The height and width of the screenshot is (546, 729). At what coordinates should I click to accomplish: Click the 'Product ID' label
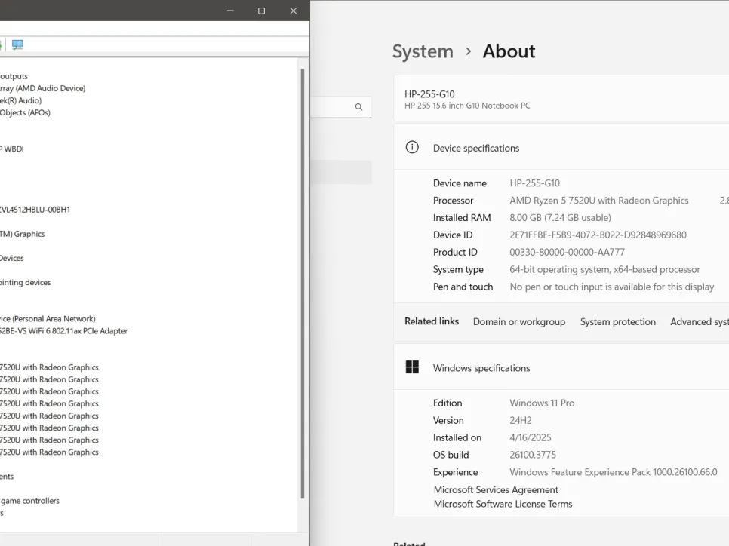click(x=455, y=252)
